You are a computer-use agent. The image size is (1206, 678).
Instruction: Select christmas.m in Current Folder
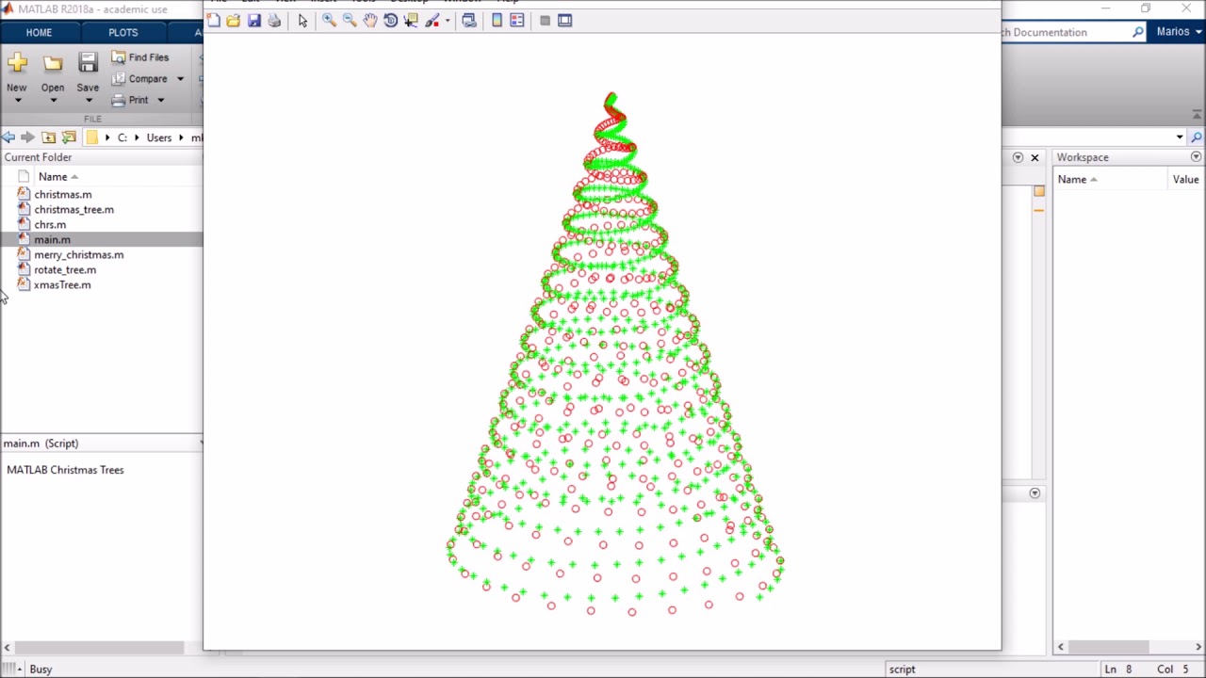coord(63,195)
